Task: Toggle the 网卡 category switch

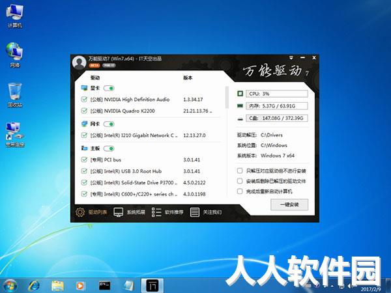Action: [x=109, y=124]
